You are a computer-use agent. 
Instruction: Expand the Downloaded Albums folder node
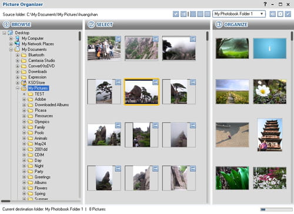[x=24, y=105]
